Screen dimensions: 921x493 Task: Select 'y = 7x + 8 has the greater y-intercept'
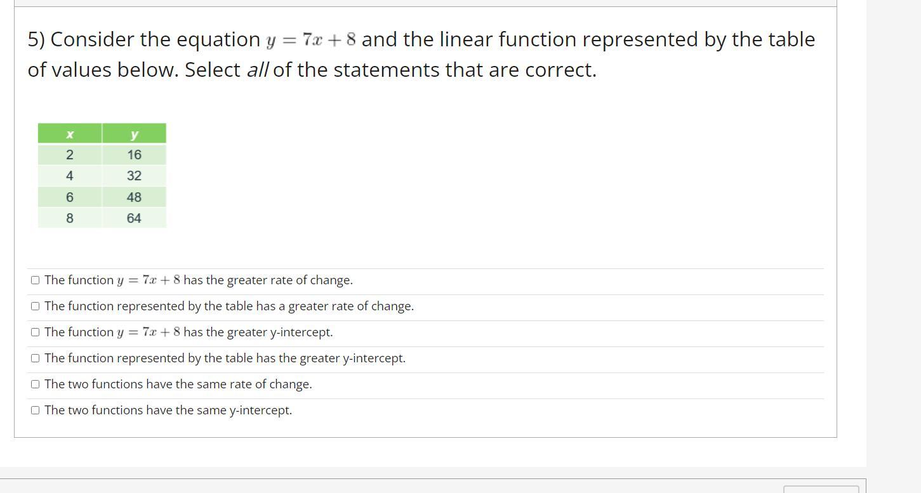[35, 332]
